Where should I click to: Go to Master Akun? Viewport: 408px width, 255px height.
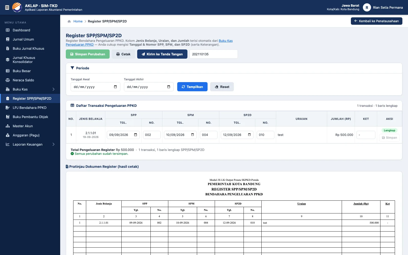[30, 126]
